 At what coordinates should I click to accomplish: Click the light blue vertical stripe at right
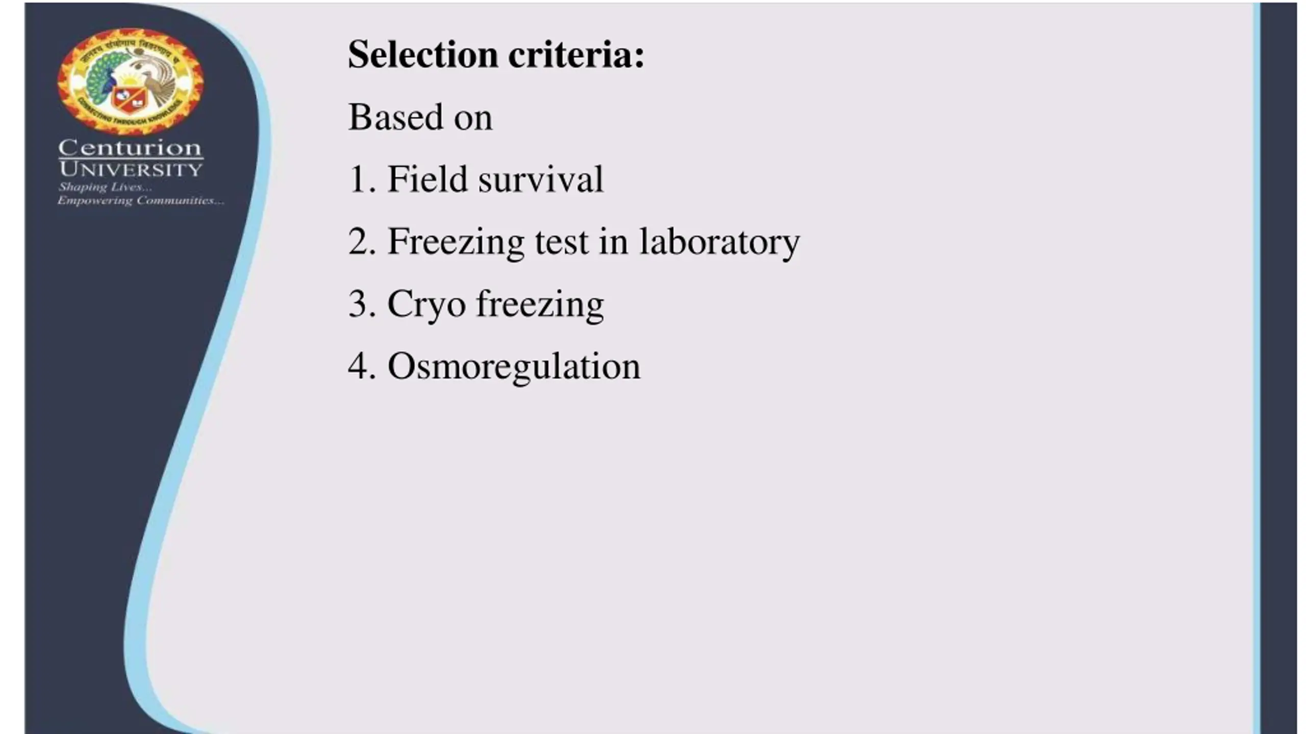pos(1257,368)
